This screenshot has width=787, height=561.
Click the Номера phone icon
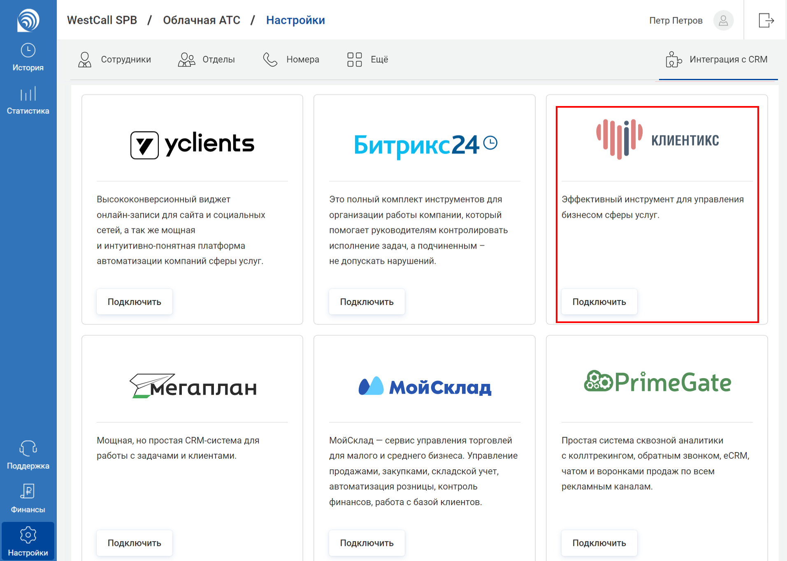[x=270, y=60]
